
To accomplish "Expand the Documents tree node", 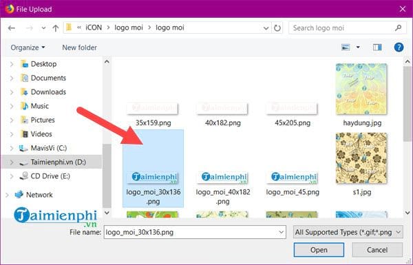I will (12, 78).
